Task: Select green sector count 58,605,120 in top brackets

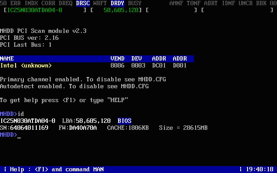Action: tap(121, 10)
